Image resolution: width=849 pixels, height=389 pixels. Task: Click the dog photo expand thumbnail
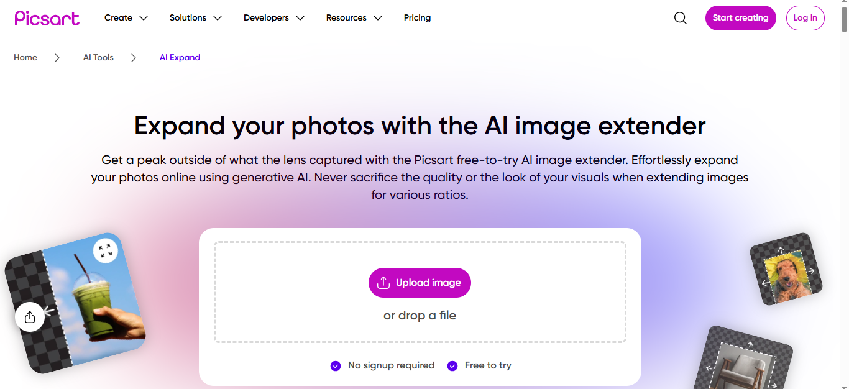click(x=786, y=269)
